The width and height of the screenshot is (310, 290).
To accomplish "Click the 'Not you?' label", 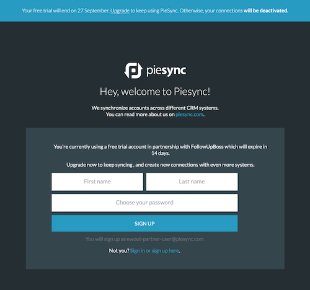I will pyautogui.click(x=119, y=251).
